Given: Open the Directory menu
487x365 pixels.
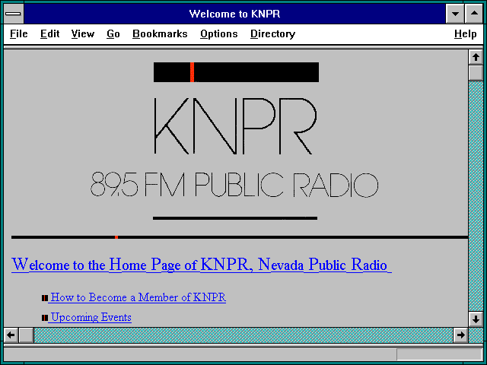Looking at the screenshot, I should point(272,33).
